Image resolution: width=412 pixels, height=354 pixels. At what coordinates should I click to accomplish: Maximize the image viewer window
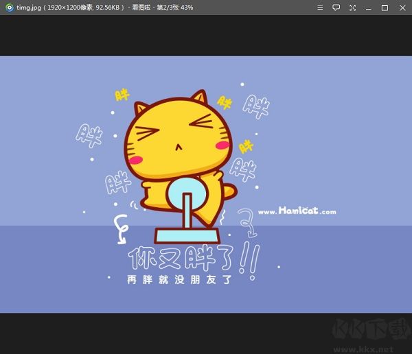[x=385, y=8]
